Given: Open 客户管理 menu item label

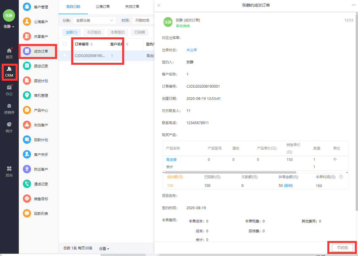Looking at the screenshot, I should click(41, 7).
